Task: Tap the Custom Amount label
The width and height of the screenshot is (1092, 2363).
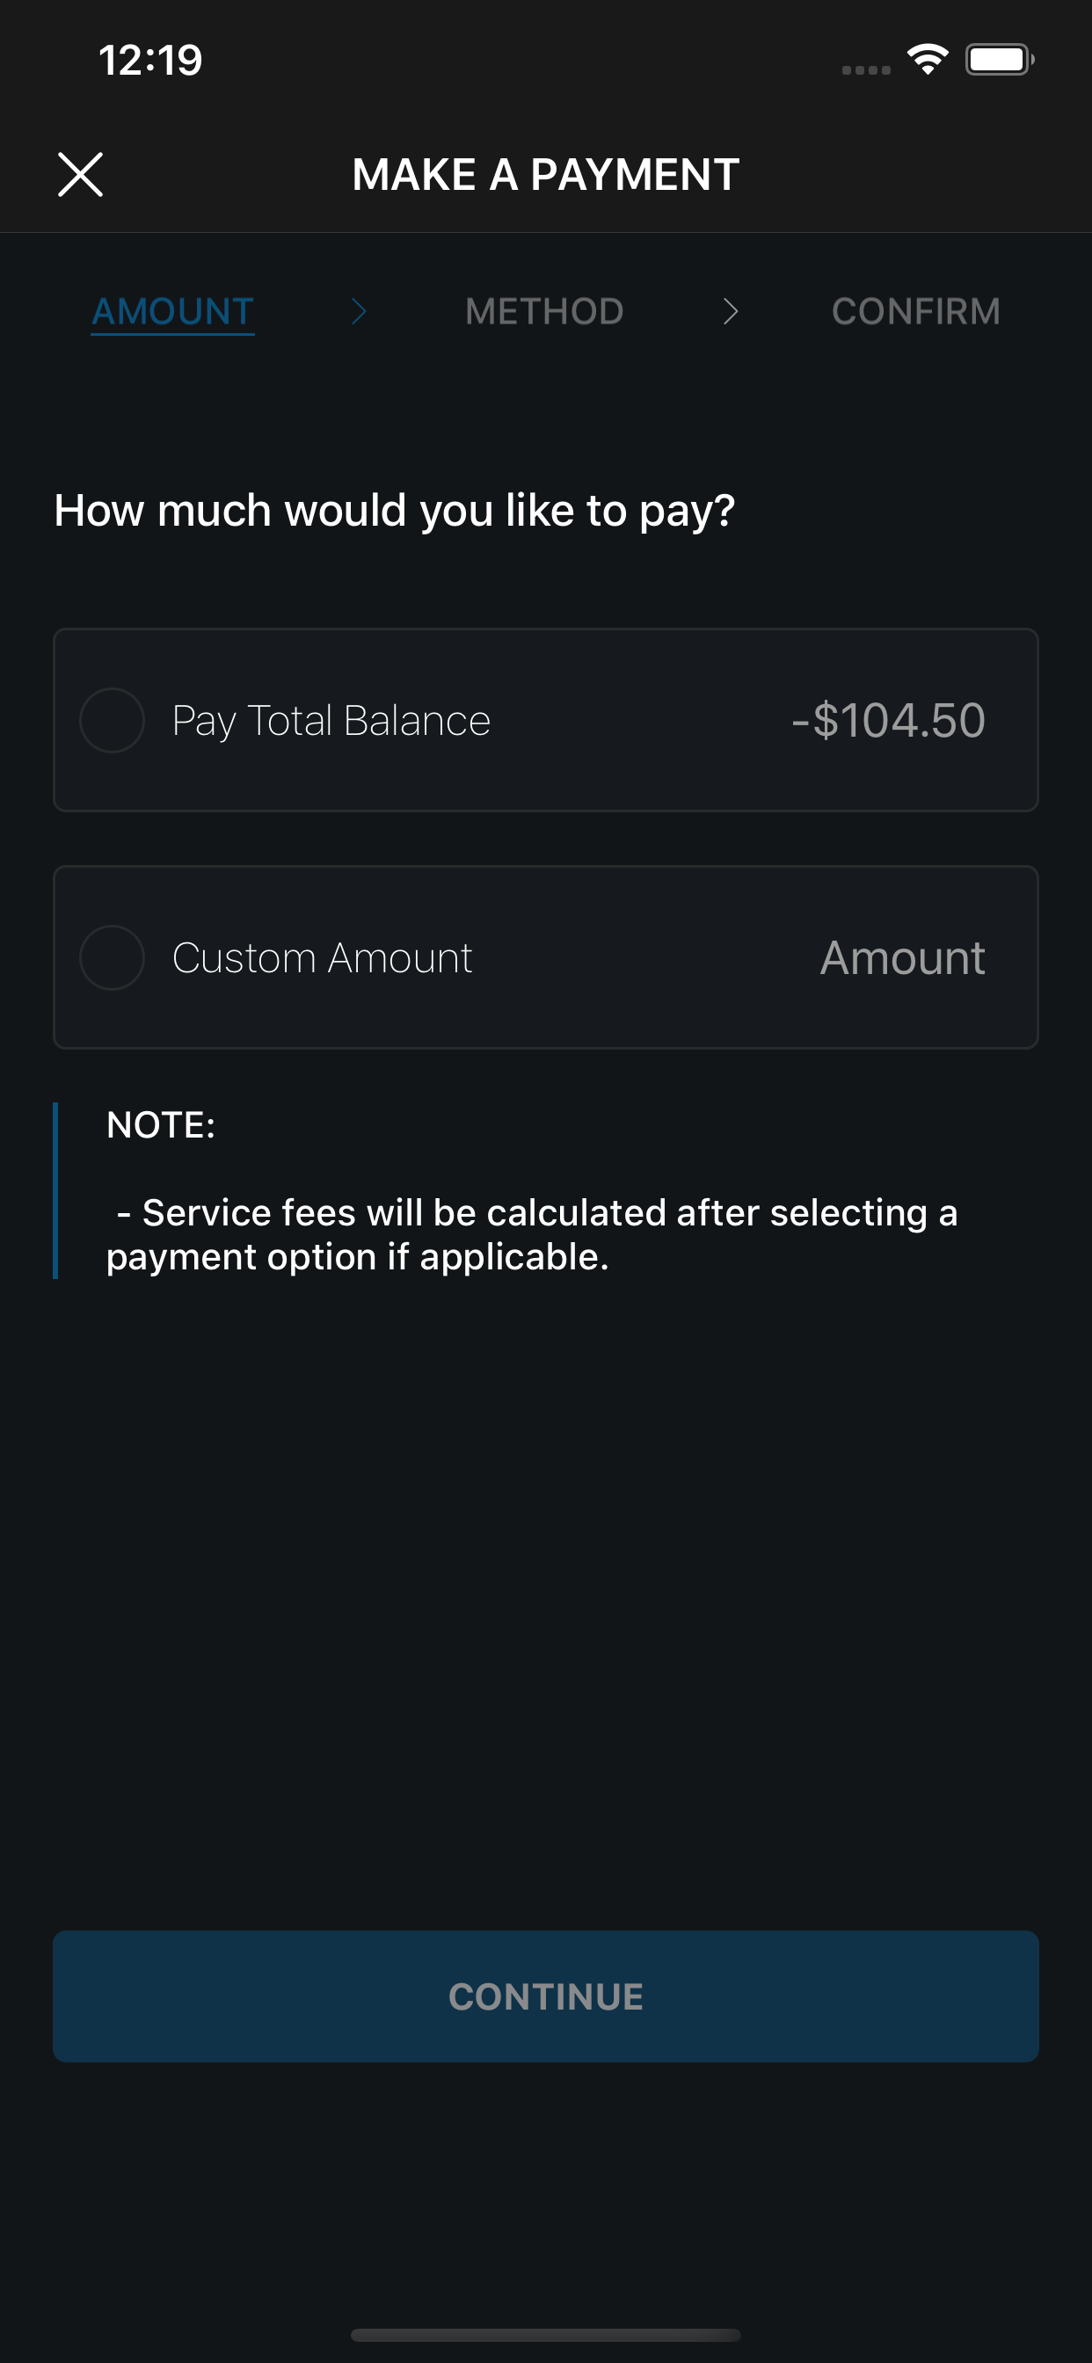Action: 322,957
